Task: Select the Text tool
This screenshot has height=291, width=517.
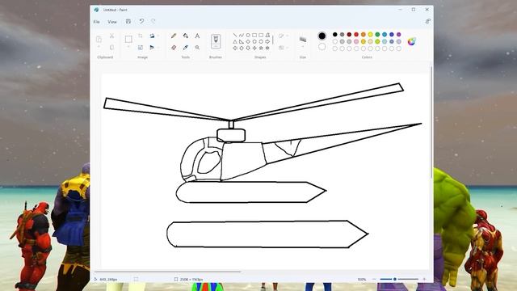Action: [x=197, y=36]
